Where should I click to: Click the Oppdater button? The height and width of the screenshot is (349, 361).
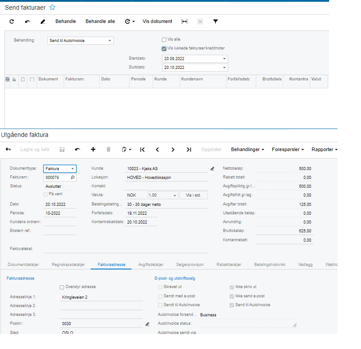point(211,149)
